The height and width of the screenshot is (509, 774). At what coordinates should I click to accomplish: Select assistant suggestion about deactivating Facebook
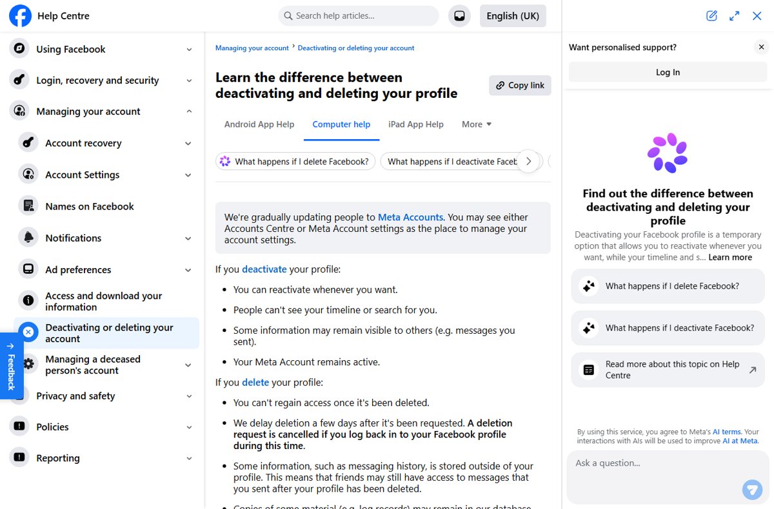668,328
